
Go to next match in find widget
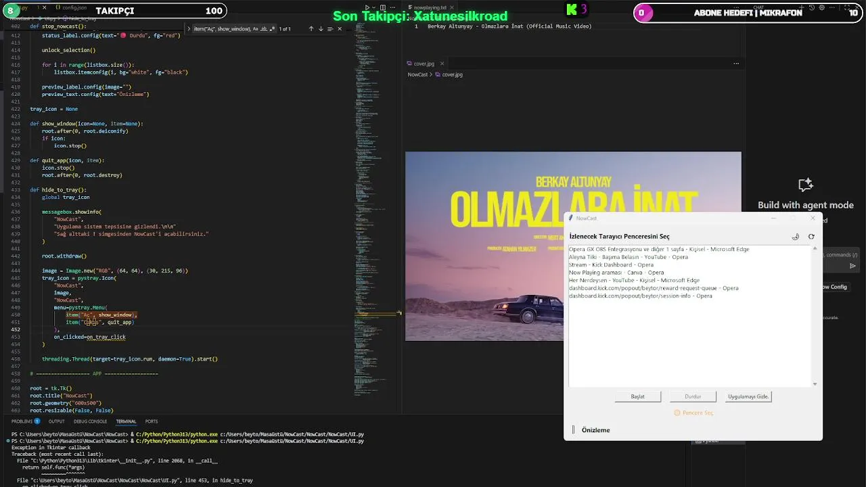pyautogui.click(x=321, y=29)
